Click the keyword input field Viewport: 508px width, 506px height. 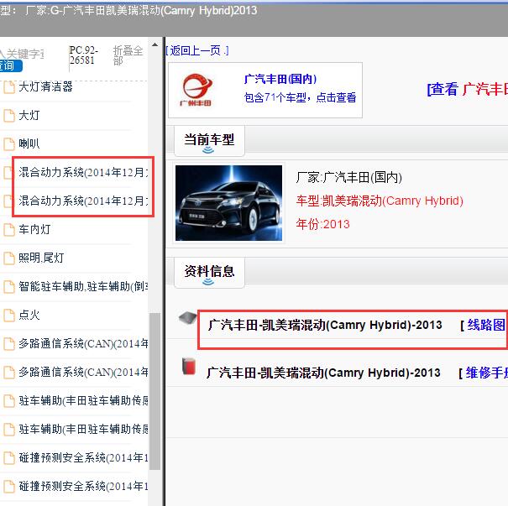tap(22, 54)
